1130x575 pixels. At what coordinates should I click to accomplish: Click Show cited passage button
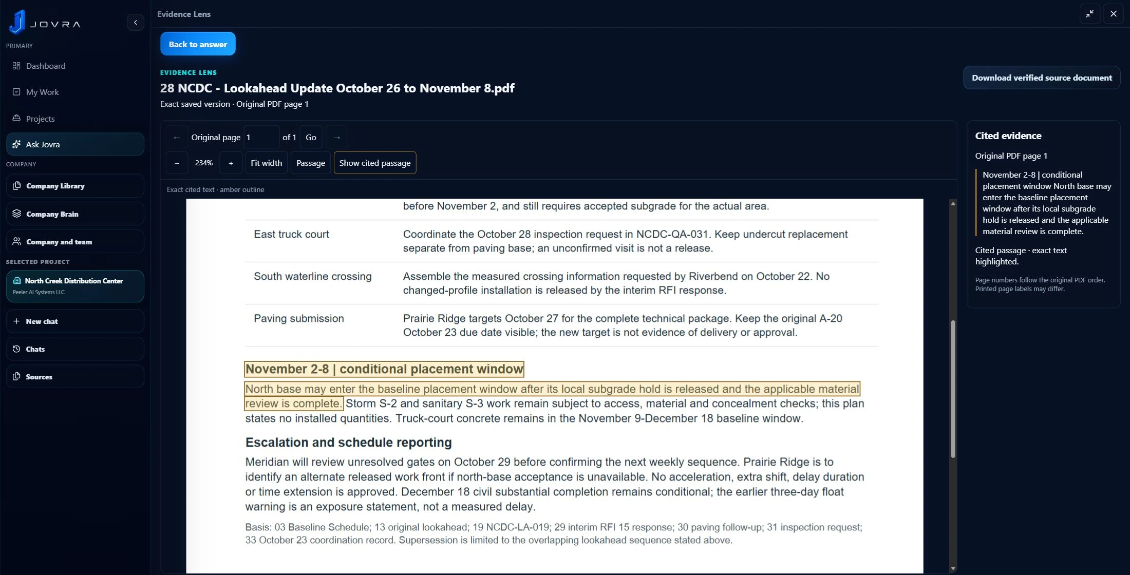(375, 163)
